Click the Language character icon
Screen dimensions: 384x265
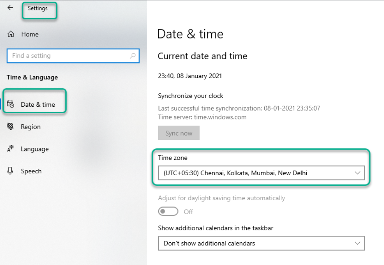pyautogui.click(x=10, y=149)
